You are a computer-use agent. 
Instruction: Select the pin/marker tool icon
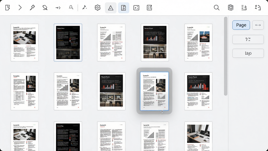tap(32, 8)
